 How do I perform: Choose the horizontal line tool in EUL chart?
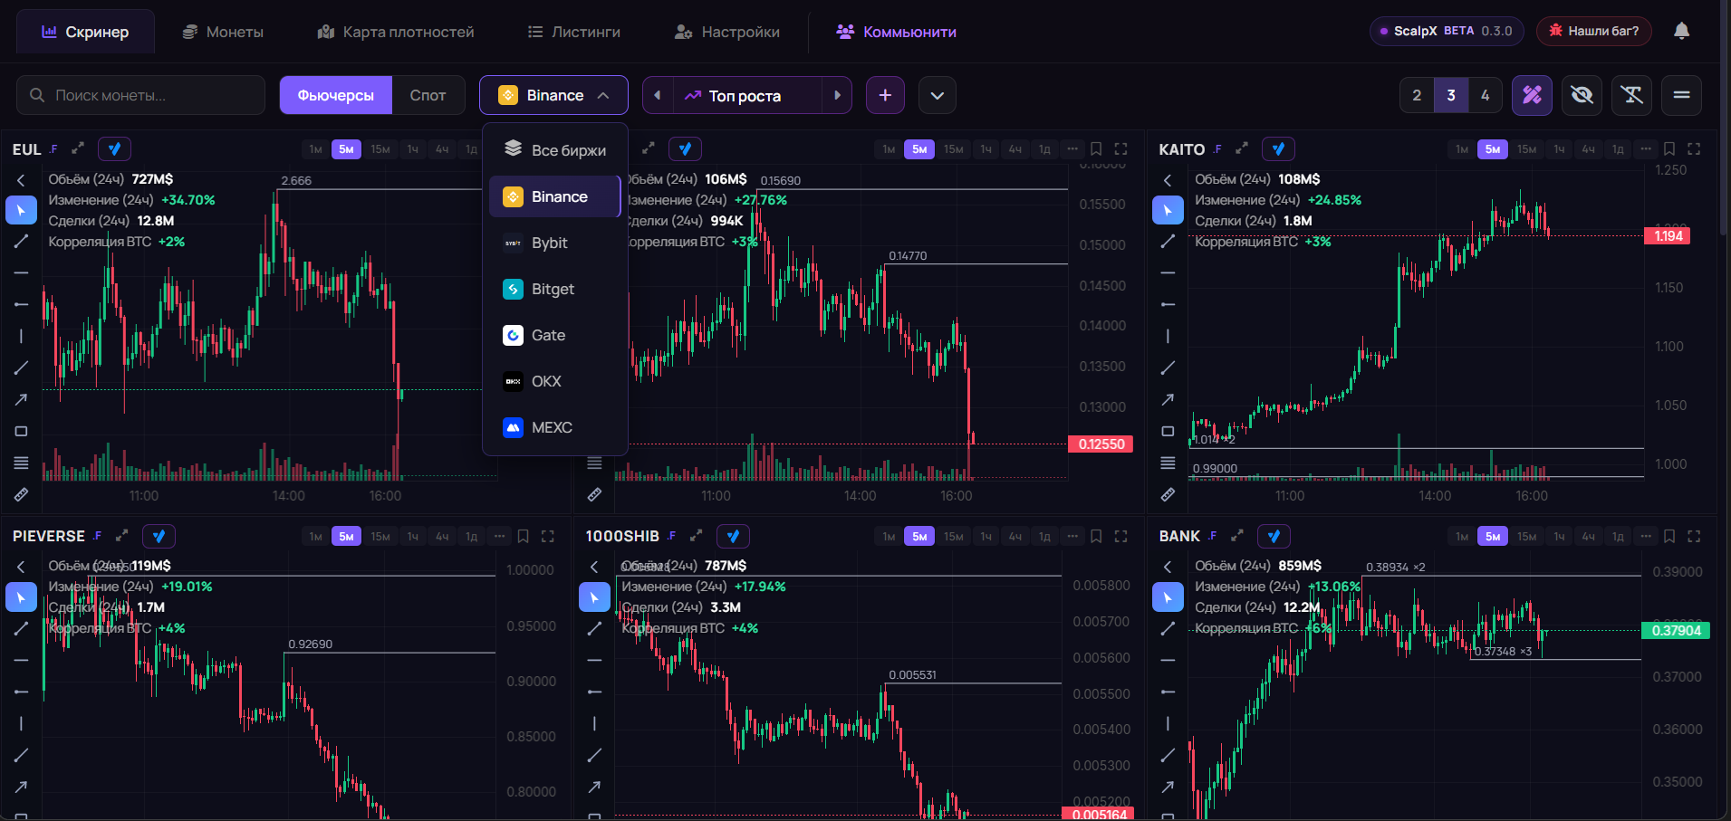click(21, 272)
